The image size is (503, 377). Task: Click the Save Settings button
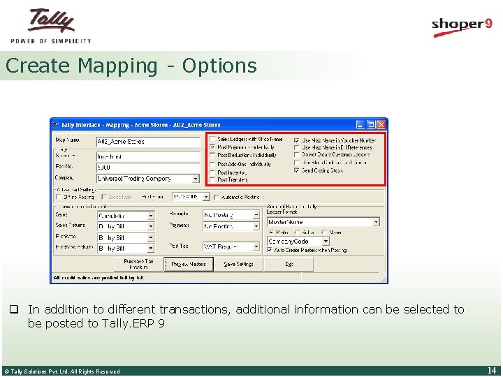click(238, 264)
